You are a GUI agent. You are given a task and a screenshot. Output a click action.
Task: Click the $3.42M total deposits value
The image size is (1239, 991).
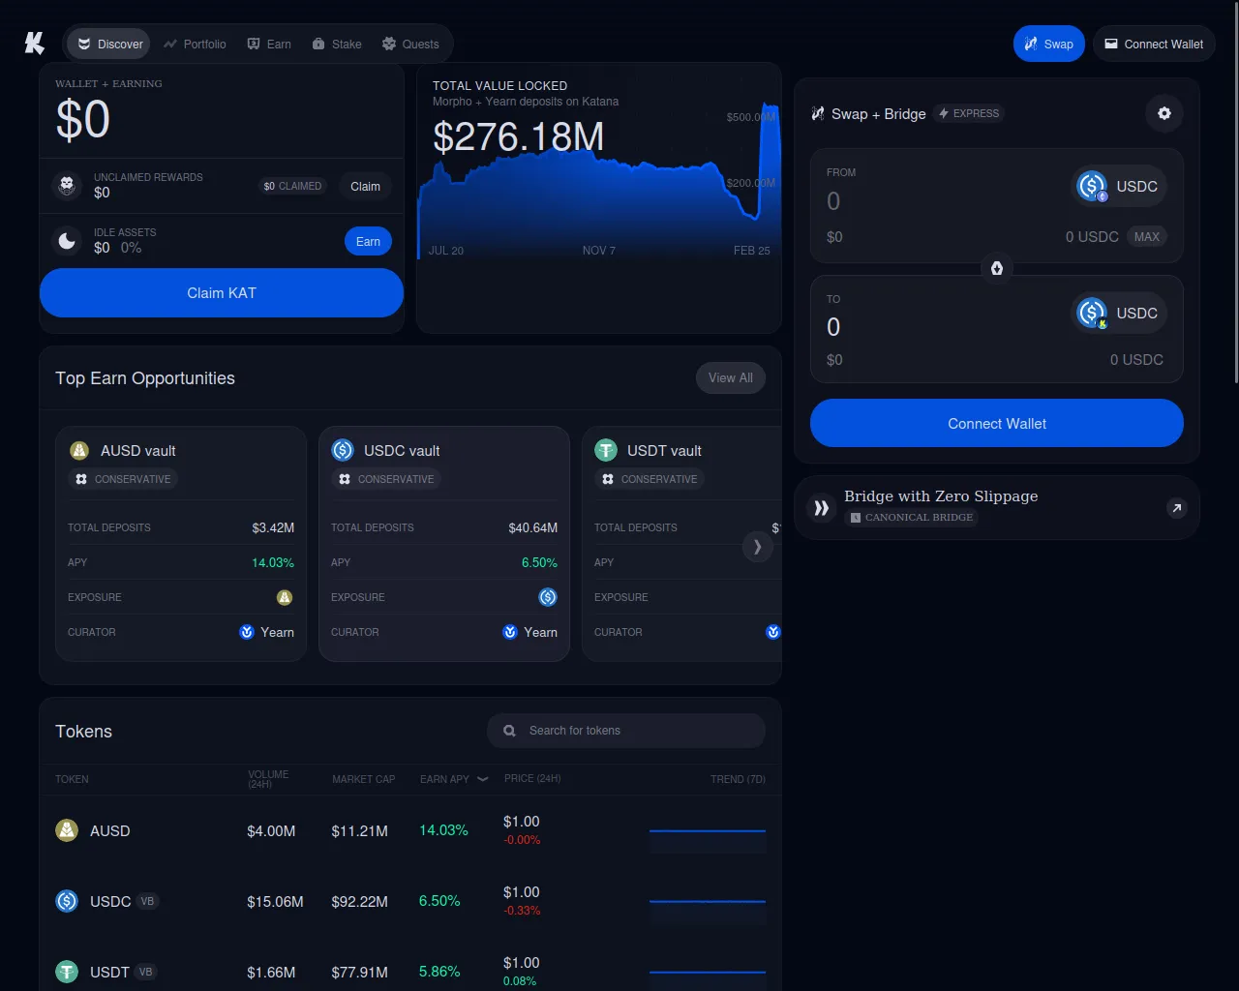click(x=273, y=527)
